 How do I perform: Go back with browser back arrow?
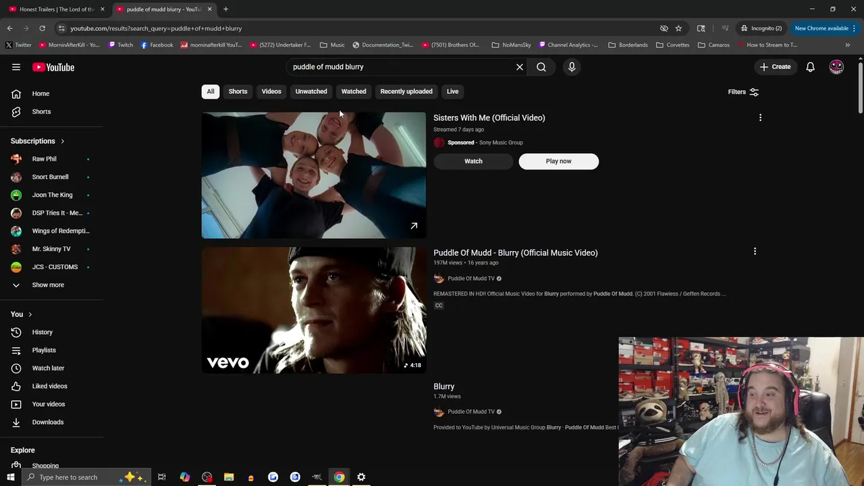coord(9,28)
